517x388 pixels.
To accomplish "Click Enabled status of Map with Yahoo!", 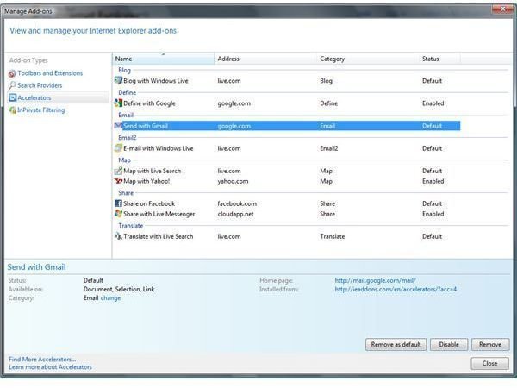I will click(433, 181).
